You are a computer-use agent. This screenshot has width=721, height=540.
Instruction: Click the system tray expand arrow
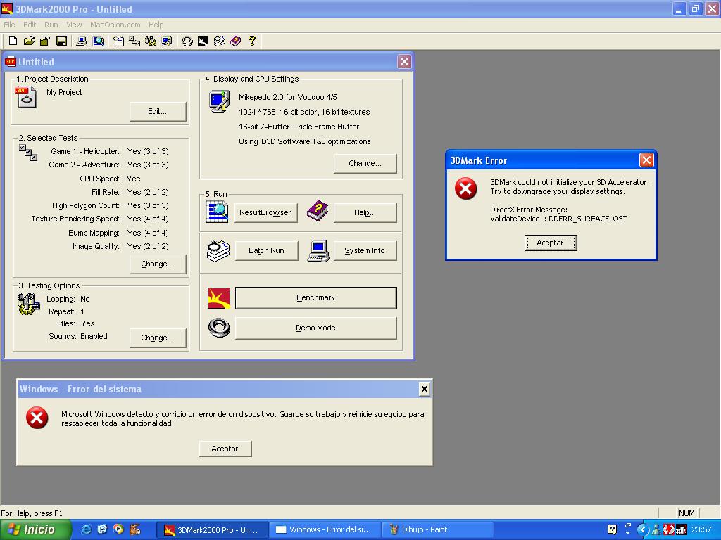[642, 529]
